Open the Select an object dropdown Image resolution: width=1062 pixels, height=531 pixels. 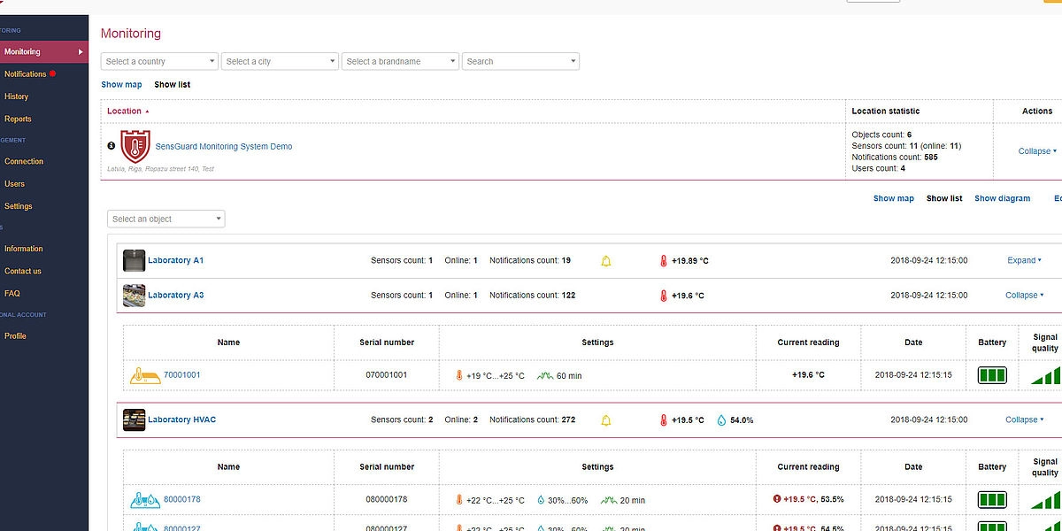(165, 219)
